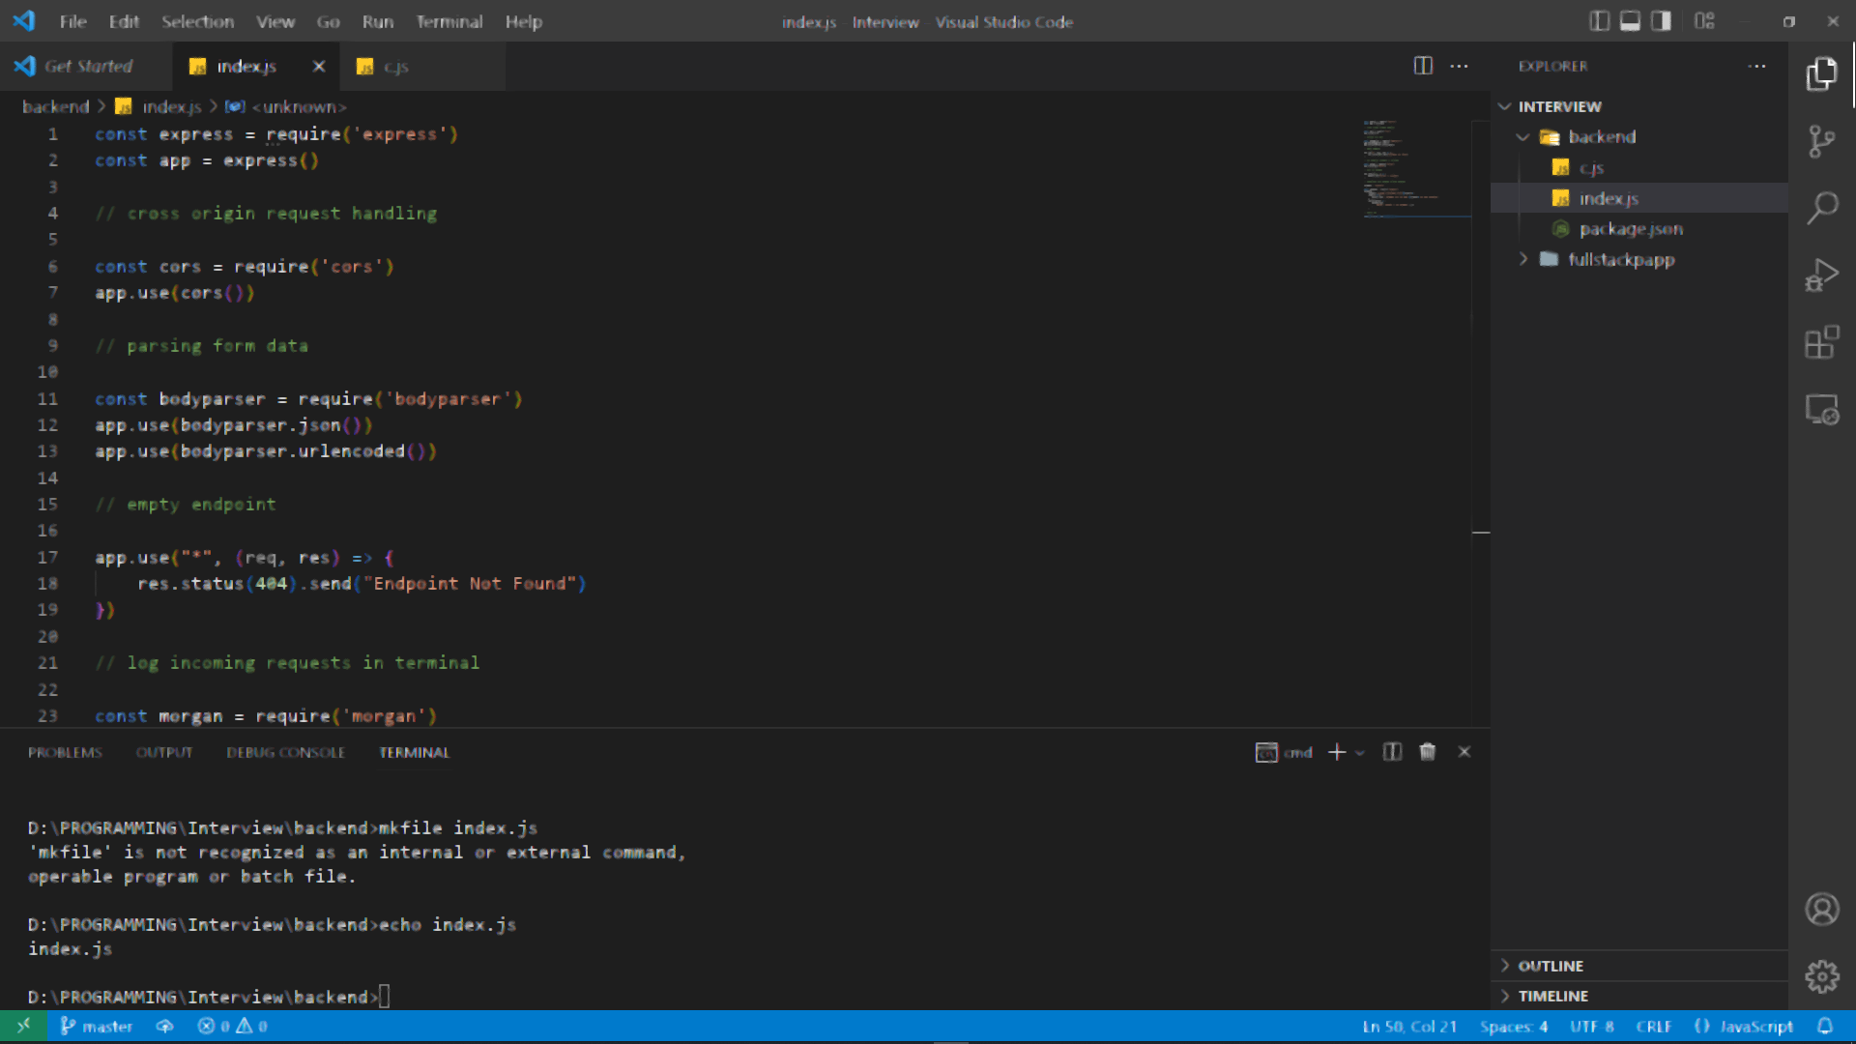Click the master branch indicator
1856x1044 pixels.
[x=96, y=1027]
